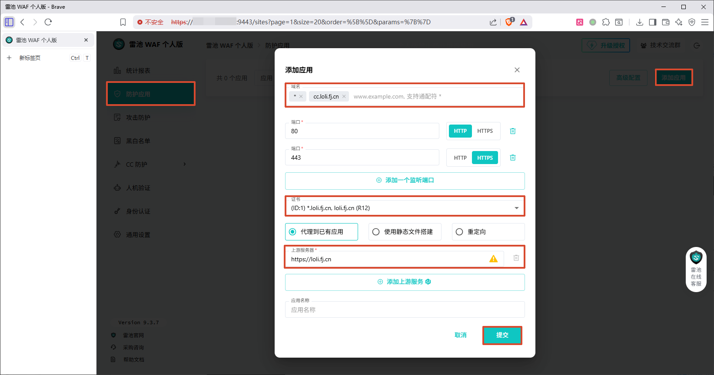
Task: Open the 证书 certificate dropdown
Action: [x=405, y=208]
